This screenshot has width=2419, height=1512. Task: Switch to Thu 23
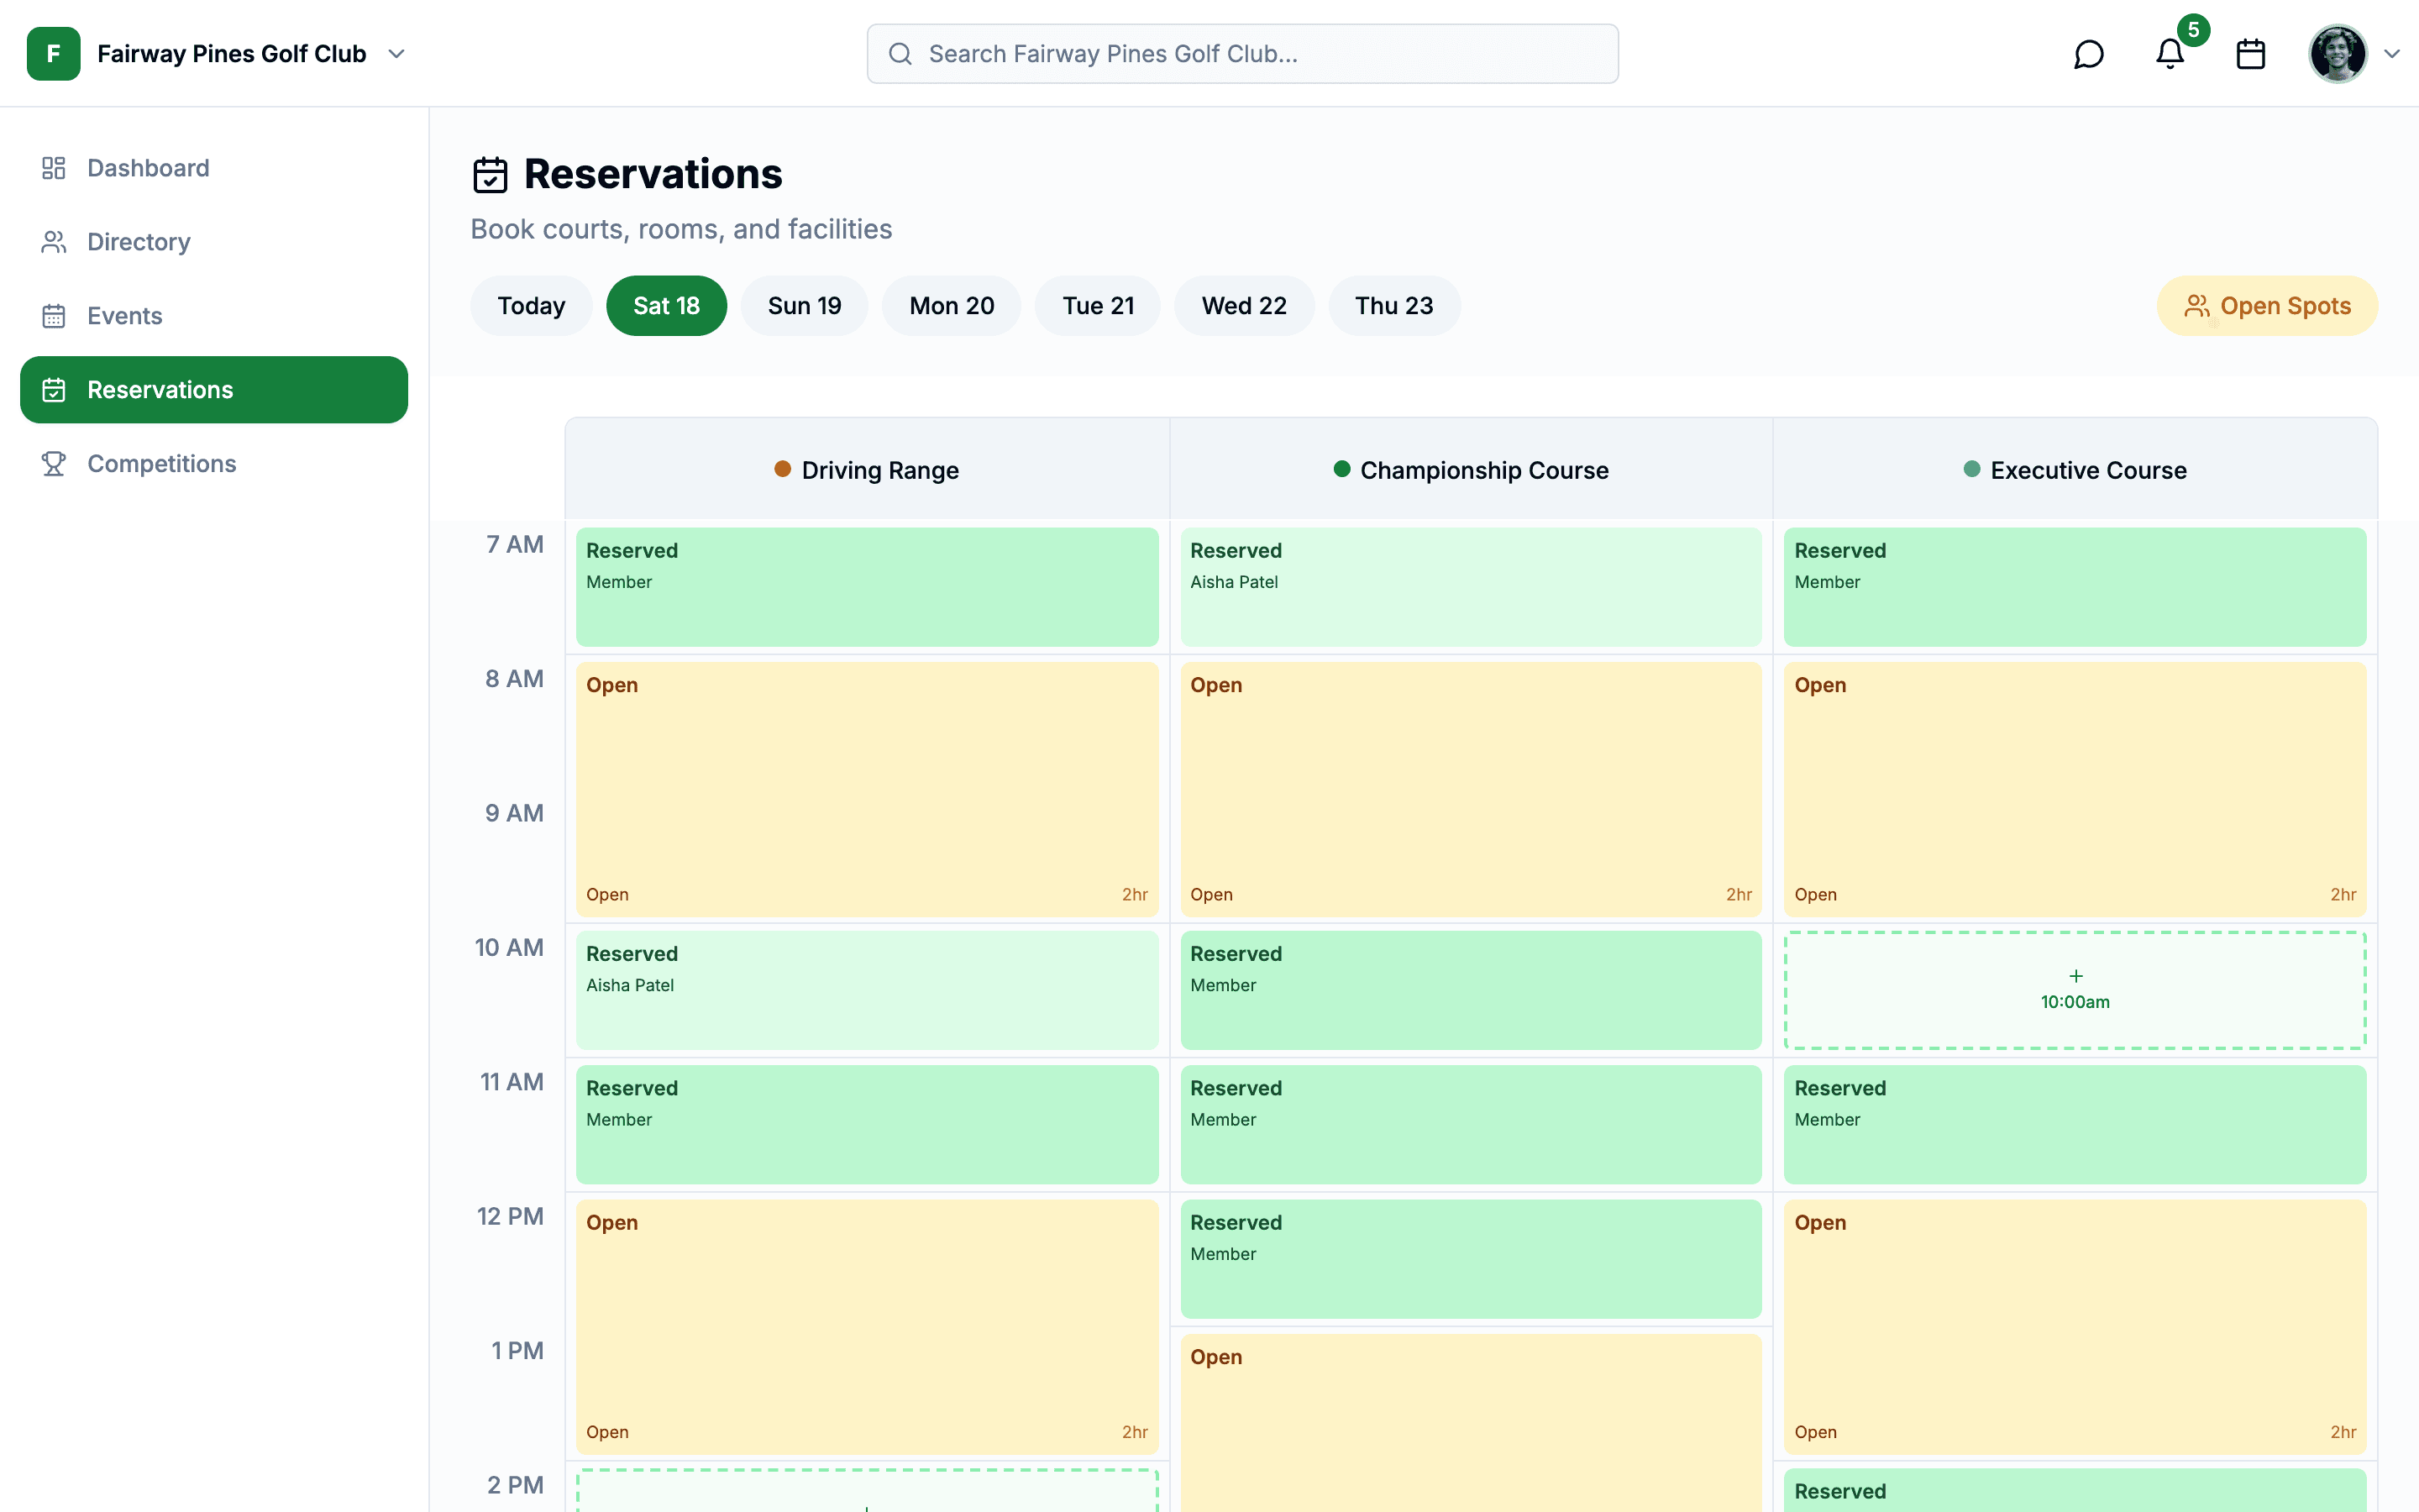pos(1394,306)
